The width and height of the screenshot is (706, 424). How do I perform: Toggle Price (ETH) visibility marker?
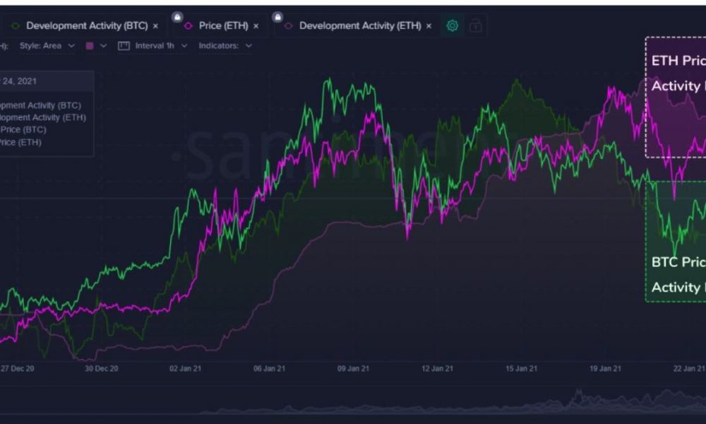point(189,26)
